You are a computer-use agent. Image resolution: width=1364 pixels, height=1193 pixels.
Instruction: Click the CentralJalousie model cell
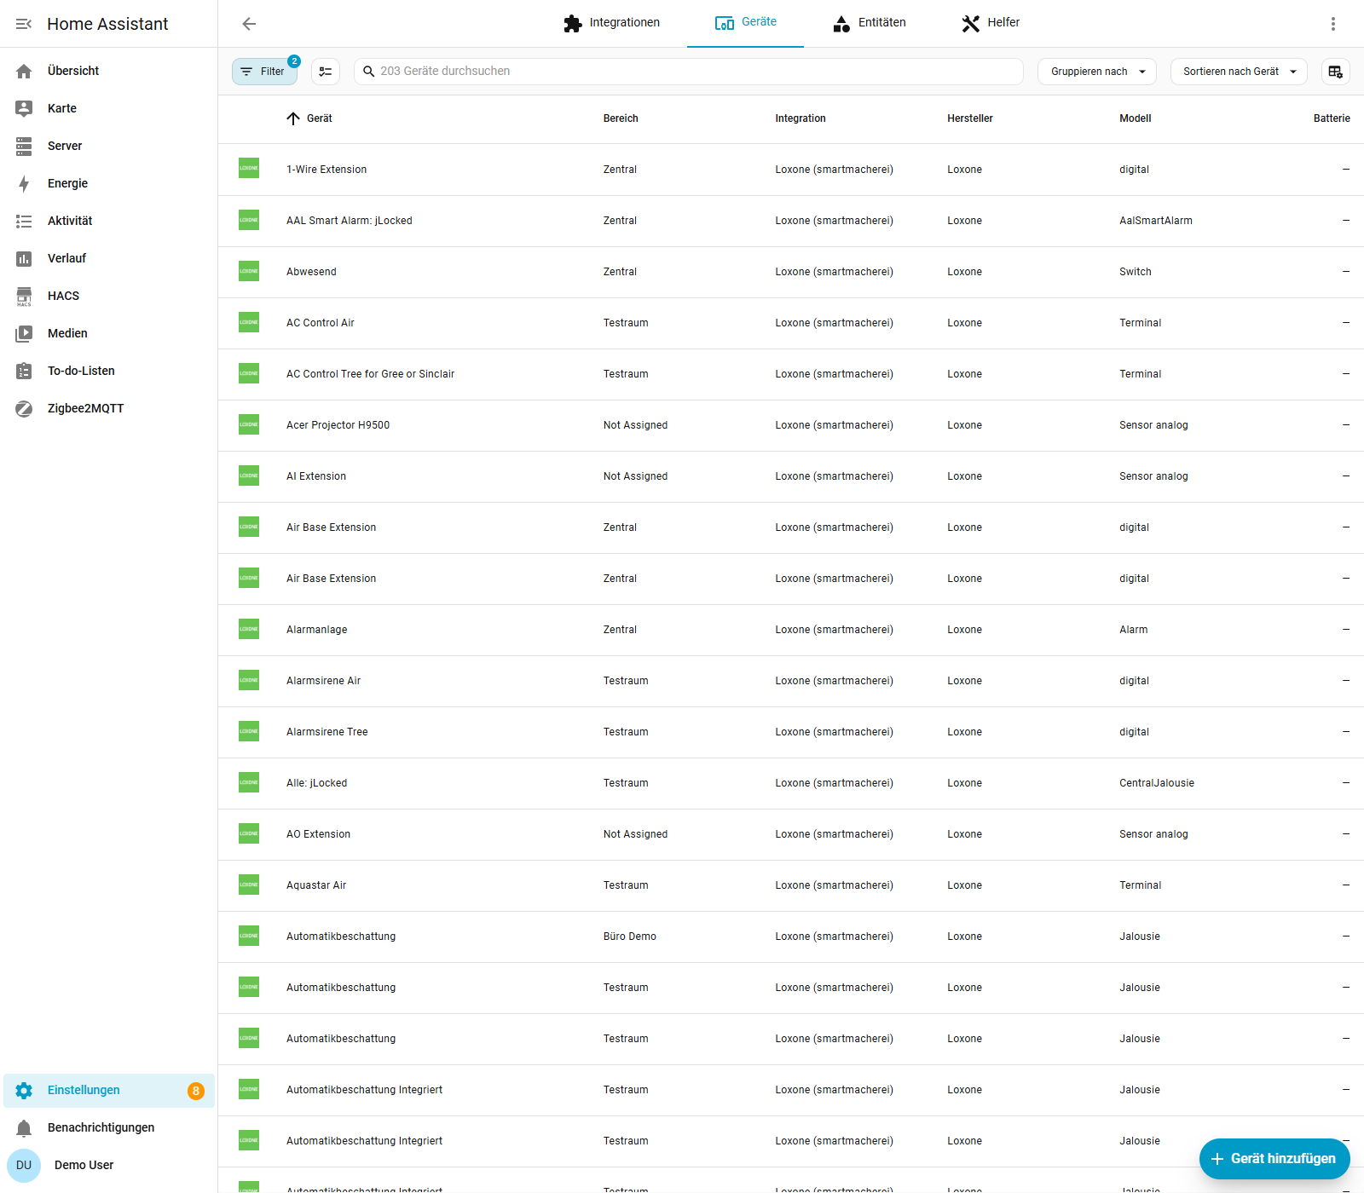tap(1157, 783)
